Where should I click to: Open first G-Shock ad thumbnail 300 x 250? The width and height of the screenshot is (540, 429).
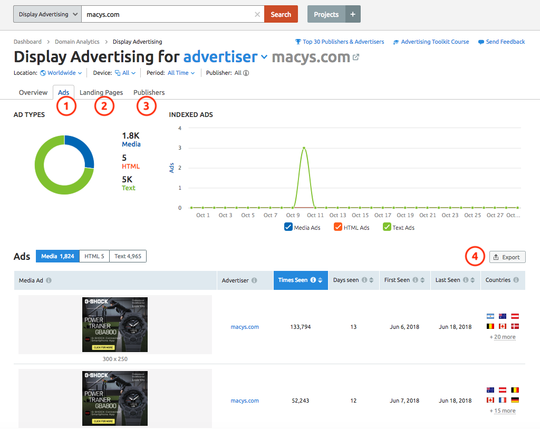[x=115, y=324]
